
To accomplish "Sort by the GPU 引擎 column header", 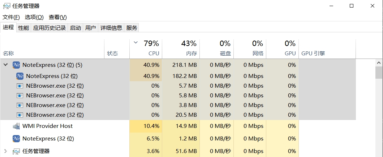I will 327,49.
